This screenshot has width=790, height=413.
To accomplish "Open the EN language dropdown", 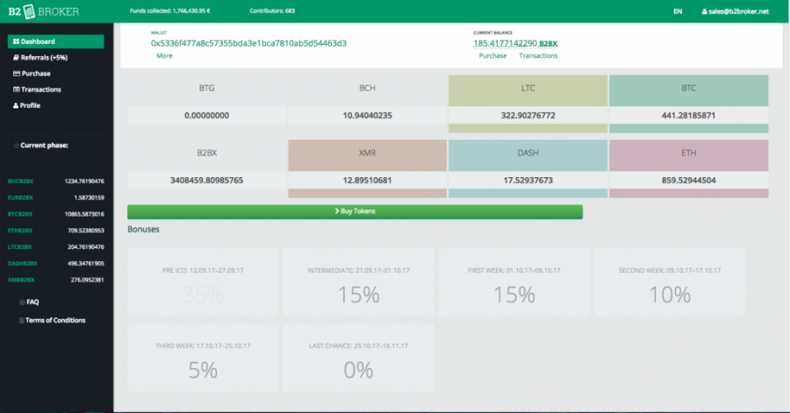I will pyautogui.click(x=680, y=11).
